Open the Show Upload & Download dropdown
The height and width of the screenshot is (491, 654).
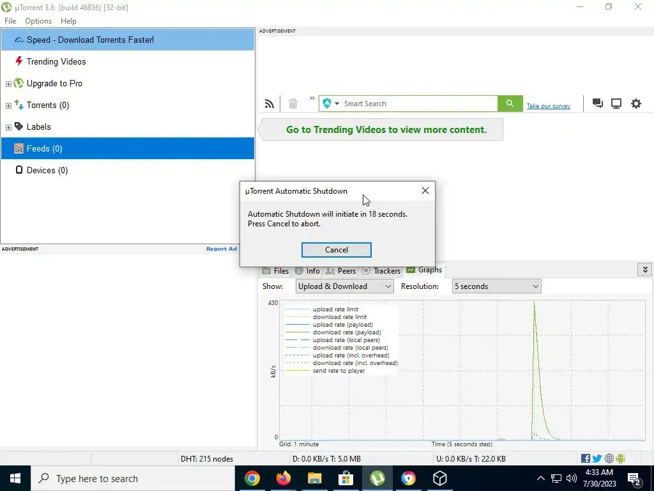point(344,286)
